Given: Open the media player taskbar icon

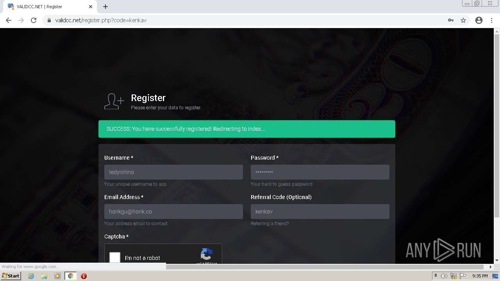Looking at the screenshot, I should coord(57,276).
